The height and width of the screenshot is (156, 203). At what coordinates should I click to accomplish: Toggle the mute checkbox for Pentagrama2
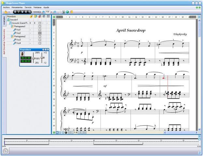40,36
